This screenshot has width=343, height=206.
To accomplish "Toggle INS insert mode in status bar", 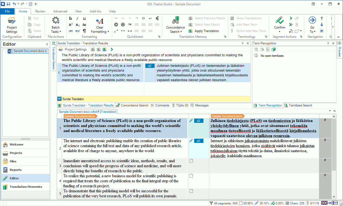I will [x=235, y=203].
